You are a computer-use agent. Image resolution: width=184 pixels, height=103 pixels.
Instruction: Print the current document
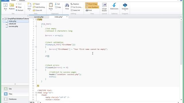point(89,10)
